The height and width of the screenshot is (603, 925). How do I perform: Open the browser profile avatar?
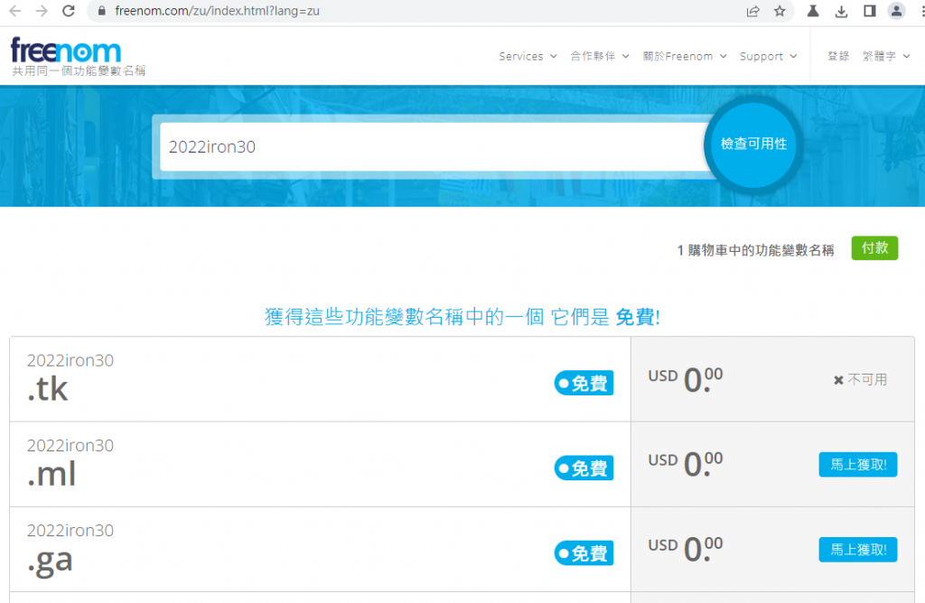897,11
